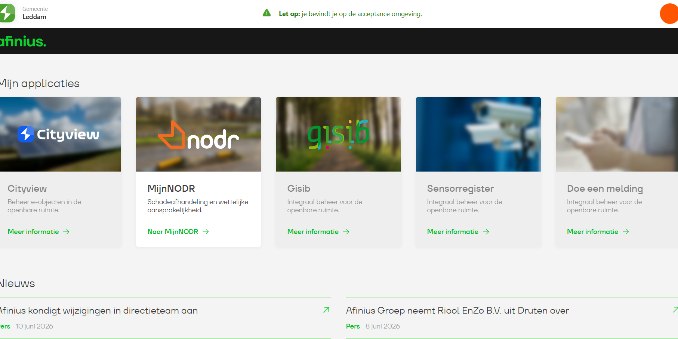The height and width of the screenshot is (339, 678).
Task: Click the green lightning bolt Gemeente logo
Action: (x=7, y=13)
